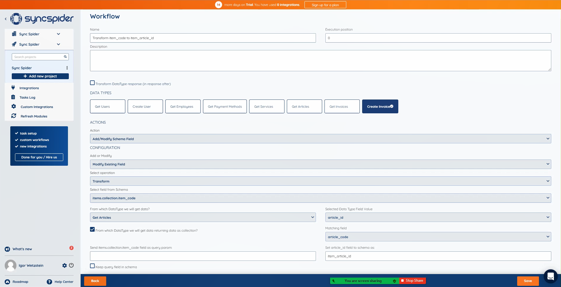Click the user avatar of Igor Wetzstein
561x287 pixels.
coord(11,266)
